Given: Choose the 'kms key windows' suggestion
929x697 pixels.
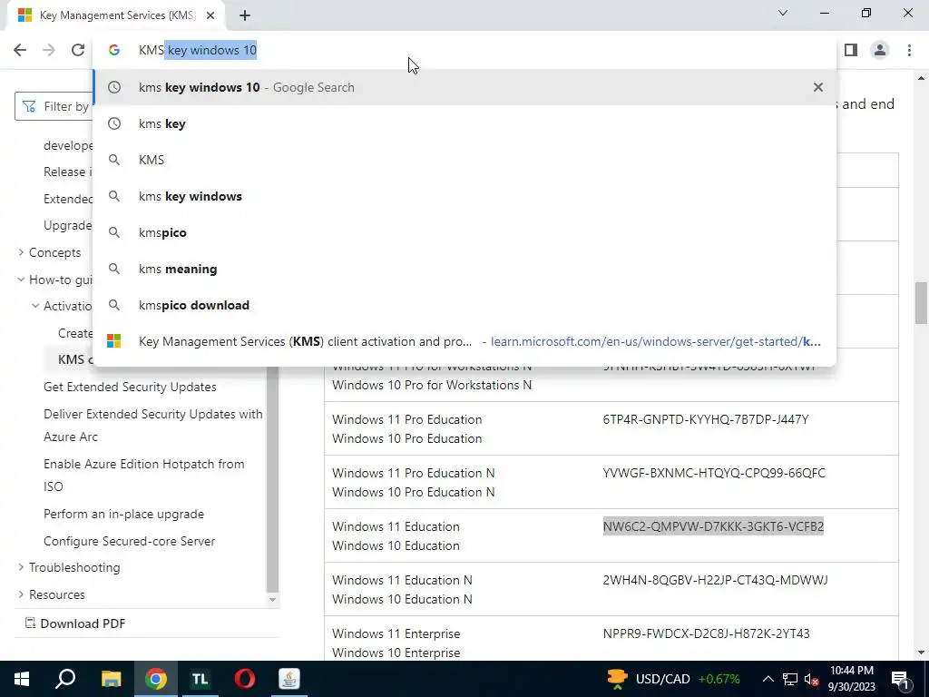Looking at the screenshot, I should click(464, 196).
